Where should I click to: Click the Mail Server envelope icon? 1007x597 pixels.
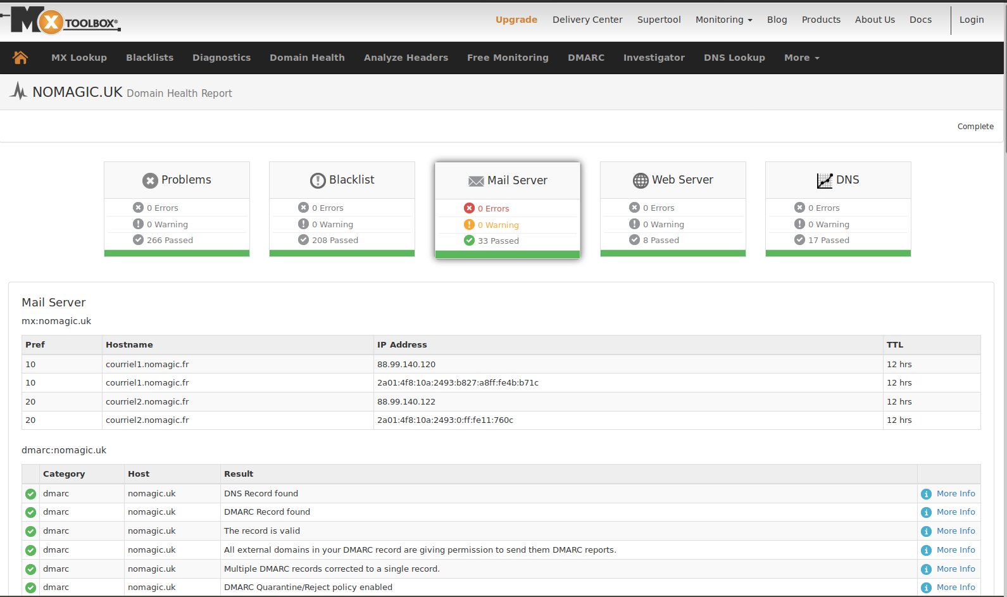(x=476, y=181)
